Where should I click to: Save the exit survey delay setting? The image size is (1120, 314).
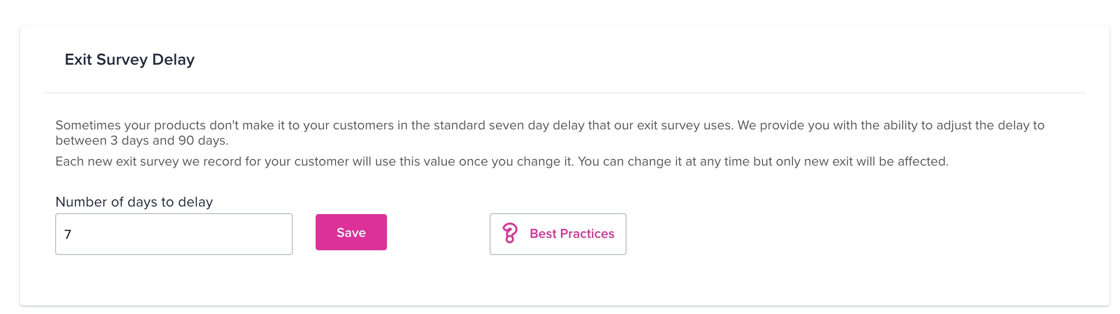point(351,232)
